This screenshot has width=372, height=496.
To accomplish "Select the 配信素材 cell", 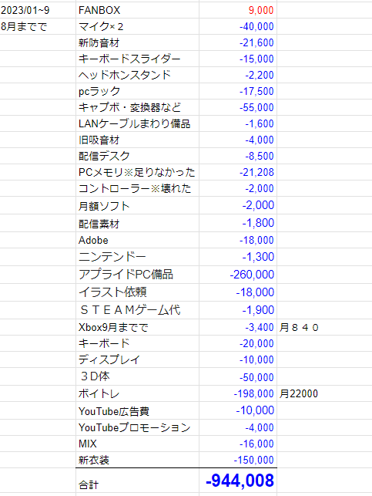I will [137, 223].
